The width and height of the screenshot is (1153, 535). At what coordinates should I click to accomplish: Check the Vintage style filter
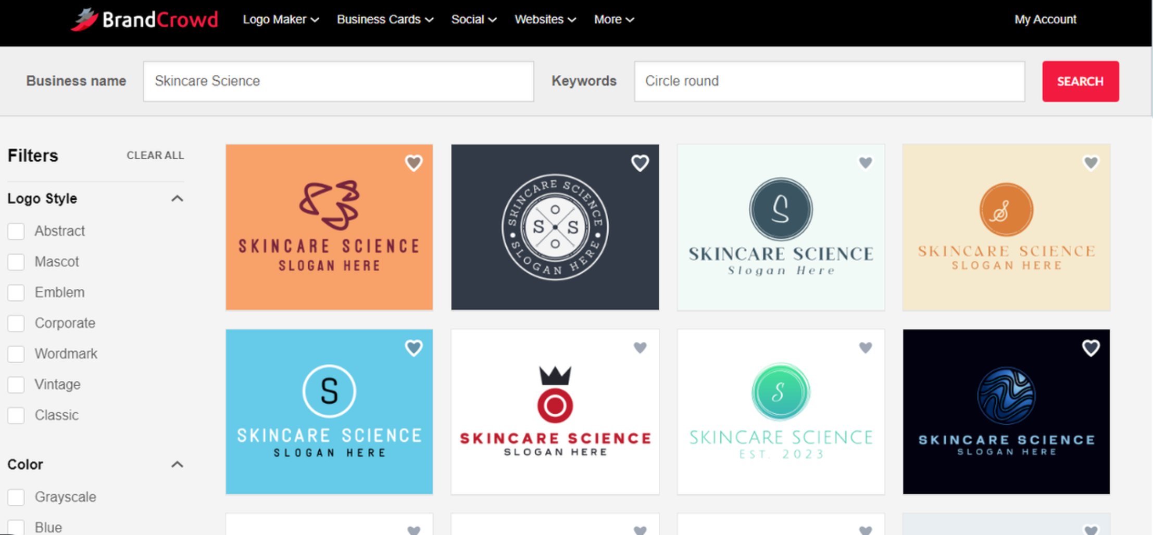[16, 385]
